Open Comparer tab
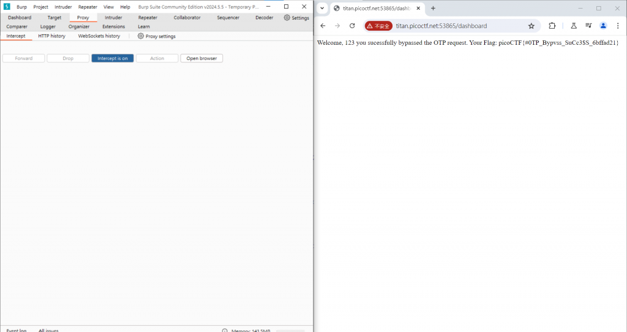Viewport: 627px width, 332px height. 17,26
